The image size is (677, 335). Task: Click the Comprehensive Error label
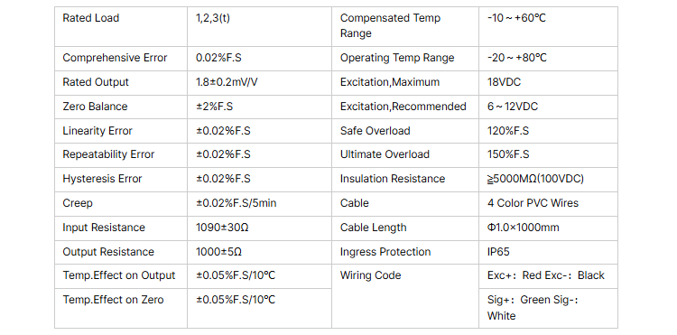point(115,58)
